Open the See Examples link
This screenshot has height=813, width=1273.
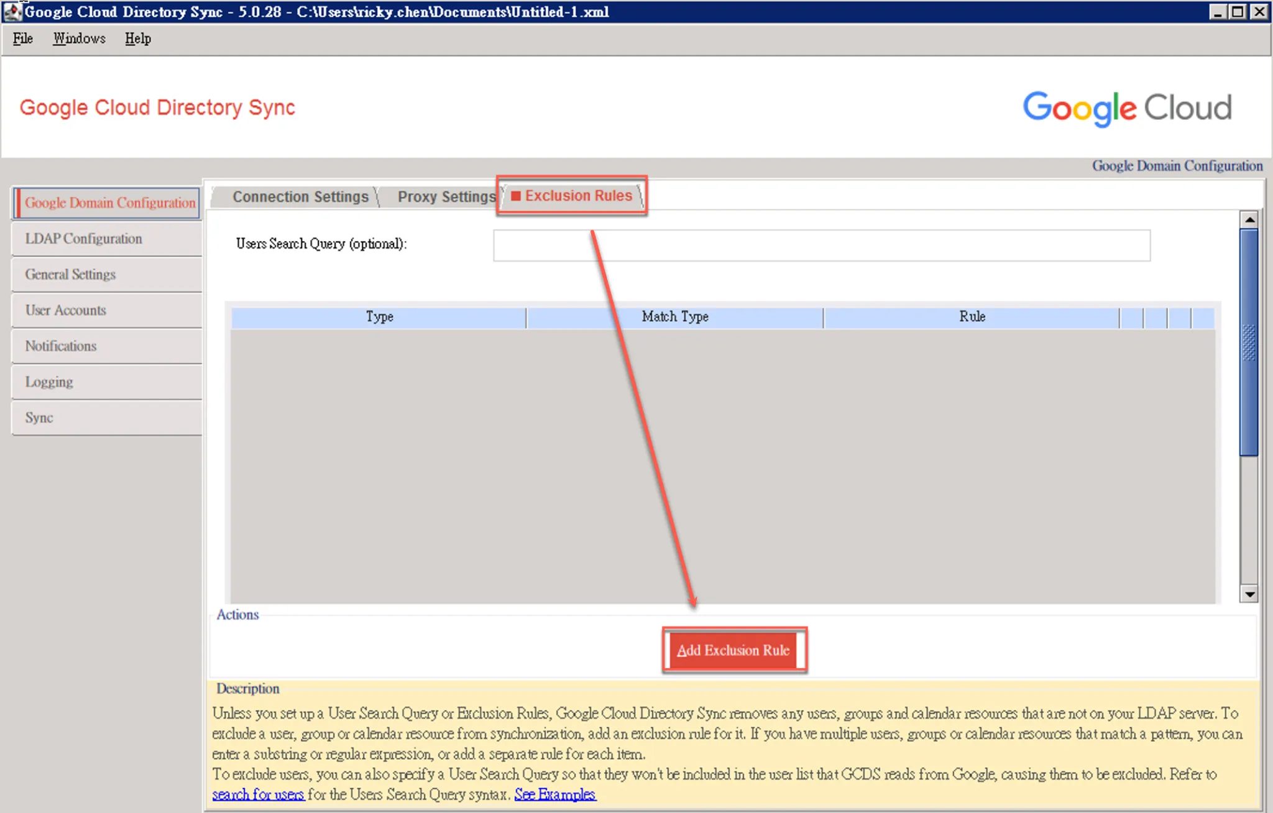point(555,794)
